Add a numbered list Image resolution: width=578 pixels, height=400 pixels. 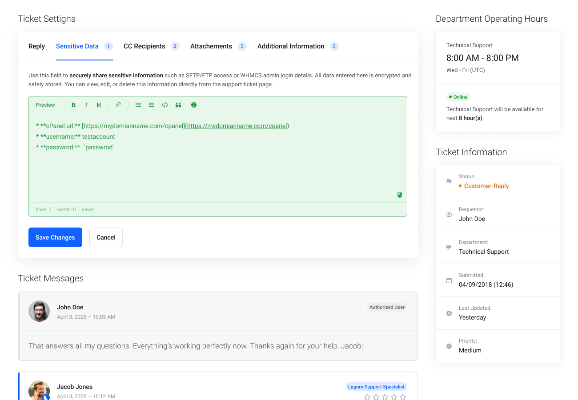152,105
